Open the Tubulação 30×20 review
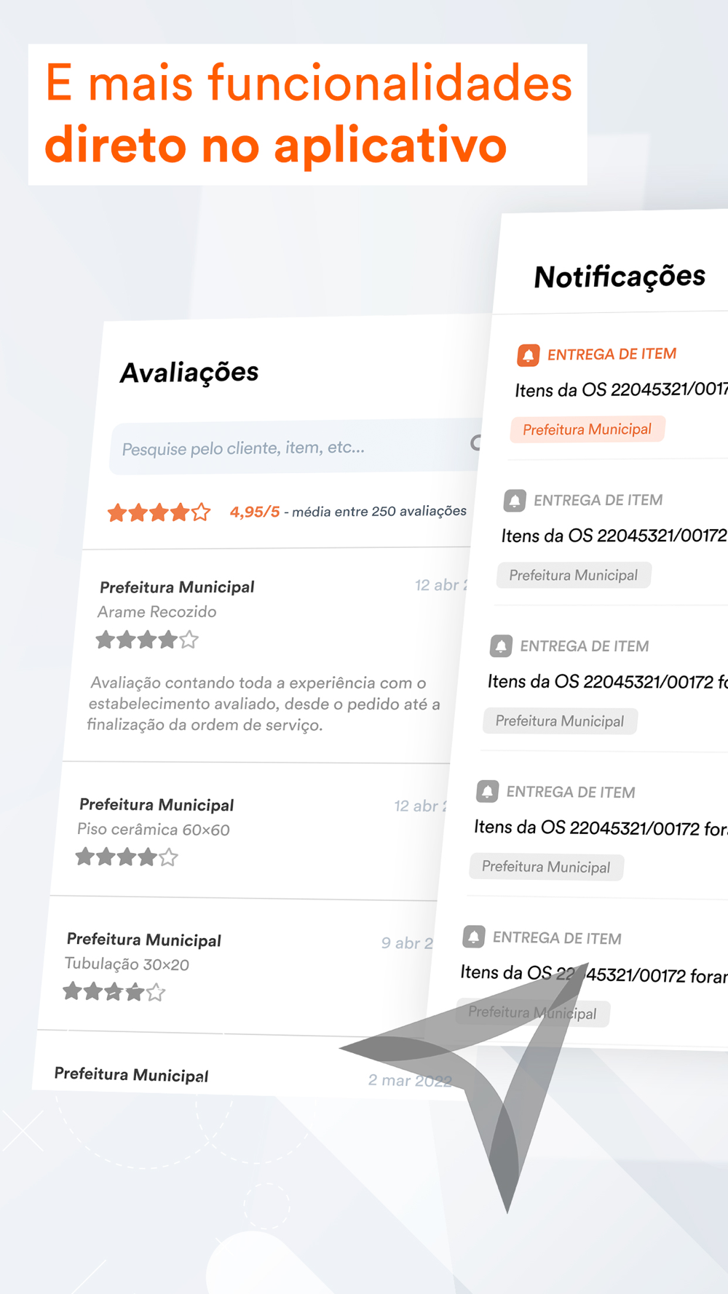Screen dimensions: 728x1294 pyautogui.click(x=240, y=964)
